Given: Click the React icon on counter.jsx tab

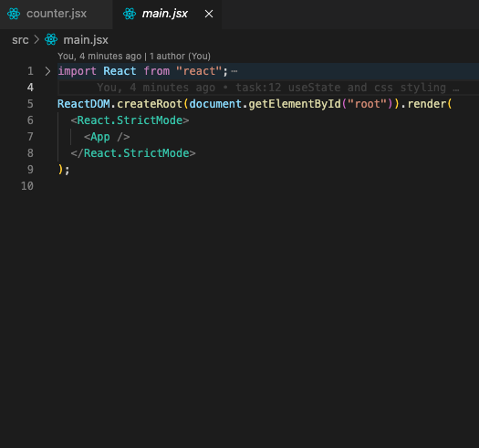Looking at the screenshot, I should click(14, 14).
